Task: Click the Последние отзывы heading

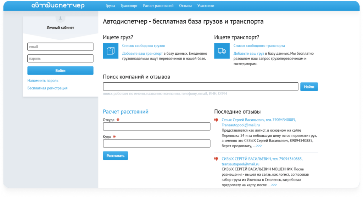Action: pyautogui.click(x=237, y=111)
